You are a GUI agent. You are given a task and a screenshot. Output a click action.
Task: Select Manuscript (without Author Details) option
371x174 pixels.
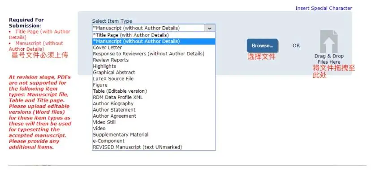coord(154,41)
